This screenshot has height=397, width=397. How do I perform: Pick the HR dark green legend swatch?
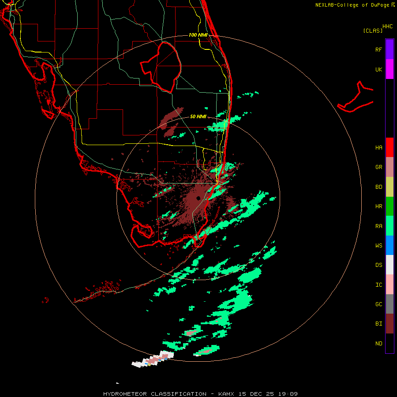pyautogui.click(x=390, y=206)
